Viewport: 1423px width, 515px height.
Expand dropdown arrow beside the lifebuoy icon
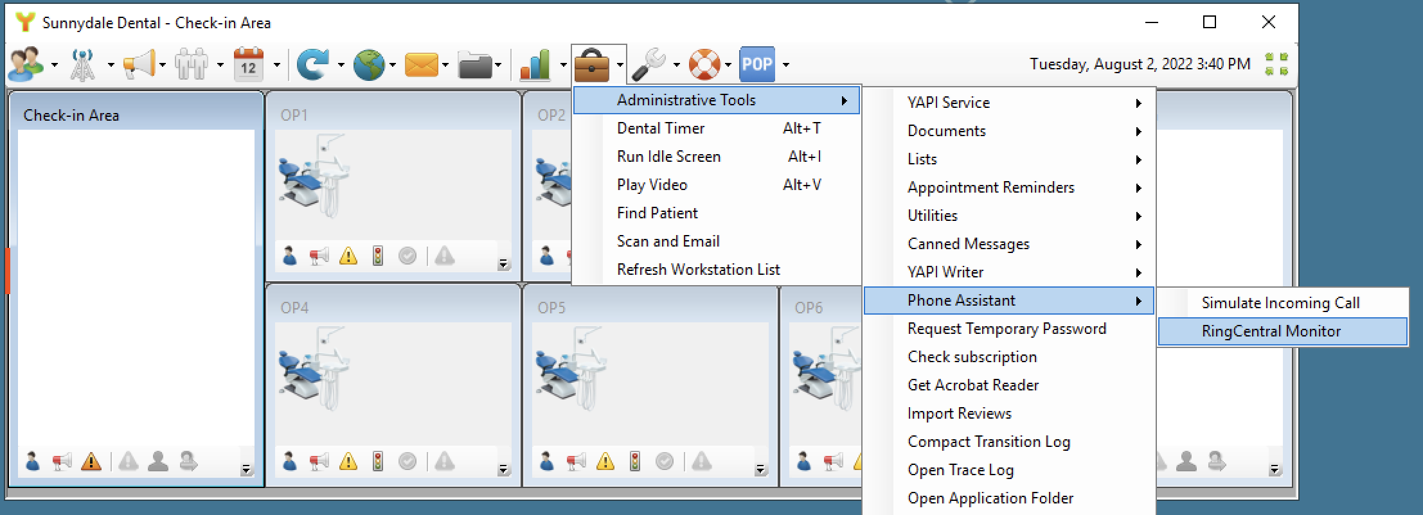point(728,65)
